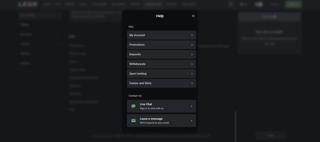
Task: Open the Withdrawals FAQ section
Action: click(x=161, y=64)
